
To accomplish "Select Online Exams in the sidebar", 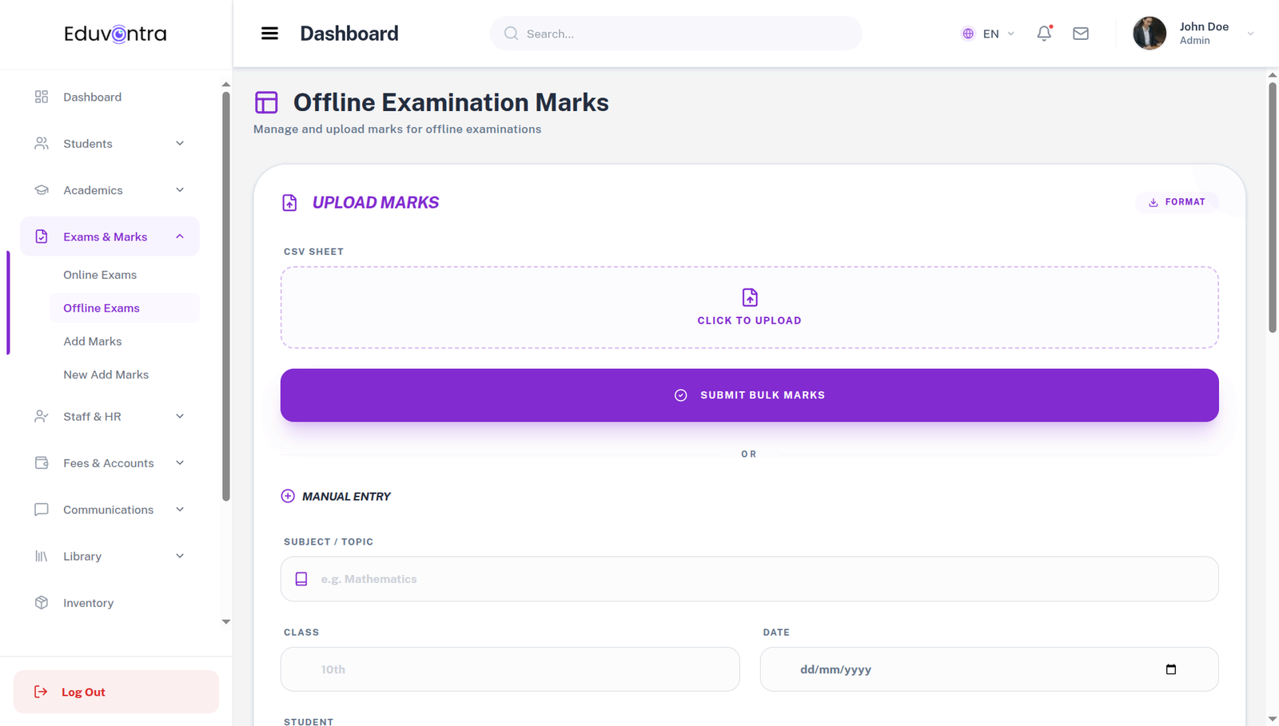I will (100, 274).
